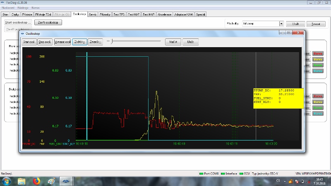Expand the Předvolby preset dropdown

click(281, 24)
